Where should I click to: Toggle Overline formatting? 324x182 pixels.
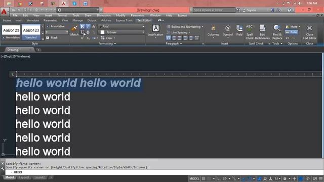pyautogui.click(x=88, y=32)
